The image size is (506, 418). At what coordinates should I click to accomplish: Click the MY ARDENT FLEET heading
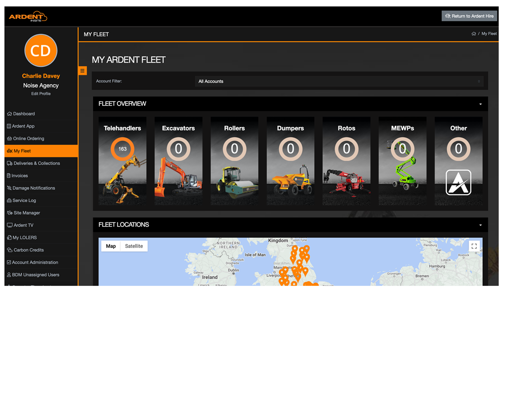point(129,60)
